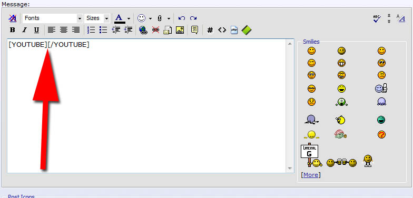Viewport: 413px width, 198px height.
Task: Click the HTML tags angle-bracket icon
Action: 222,30
